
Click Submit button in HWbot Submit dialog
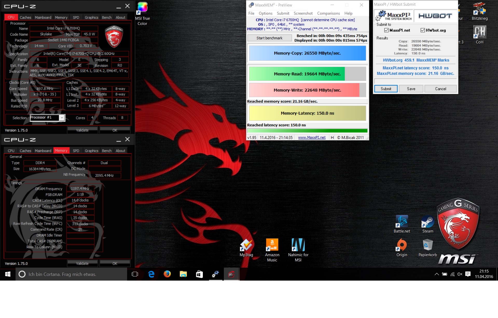coord(386,89)
